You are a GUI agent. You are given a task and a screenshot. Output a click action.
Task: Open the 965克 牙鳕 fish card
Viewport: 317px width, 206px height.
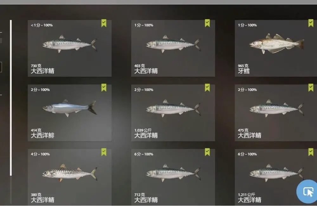click(x=276, y=48)
